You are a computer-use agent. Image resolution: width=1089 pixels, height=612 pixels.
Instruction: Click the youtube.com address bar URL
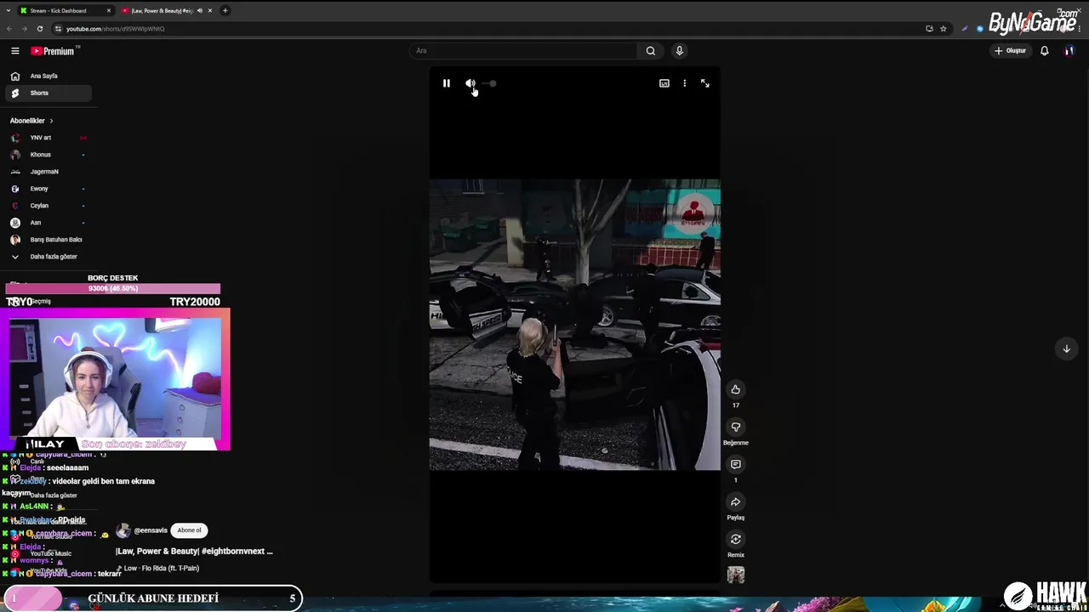[116, 29]
